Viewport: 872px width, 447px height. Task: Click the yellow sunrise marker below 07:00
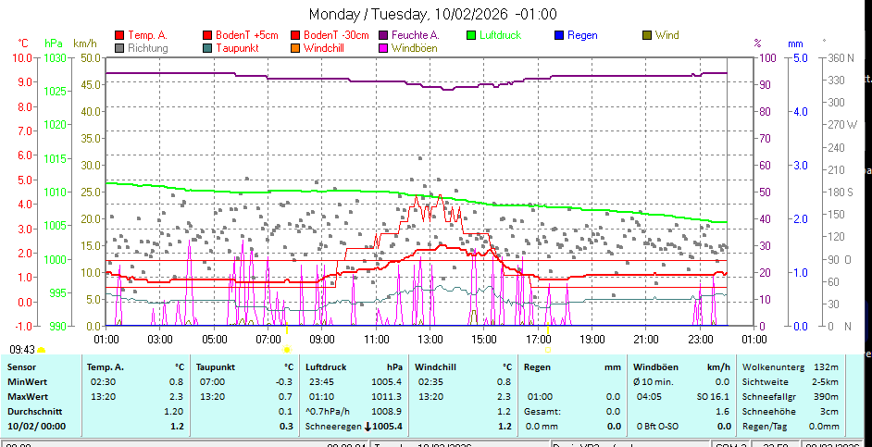click(x=287, y=350)
